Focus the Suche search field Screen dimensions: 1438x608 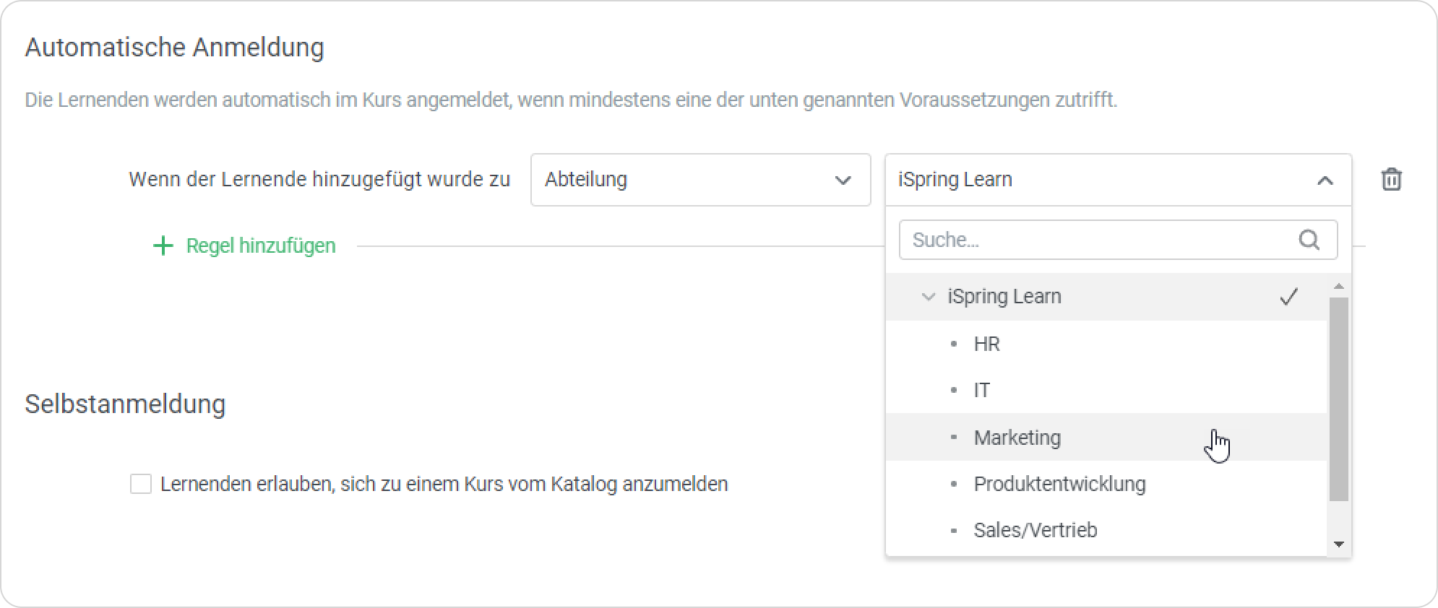(x=1098, y=240)
